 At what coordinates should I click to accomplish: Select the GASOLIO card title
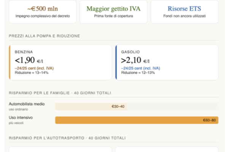point(130,52)
